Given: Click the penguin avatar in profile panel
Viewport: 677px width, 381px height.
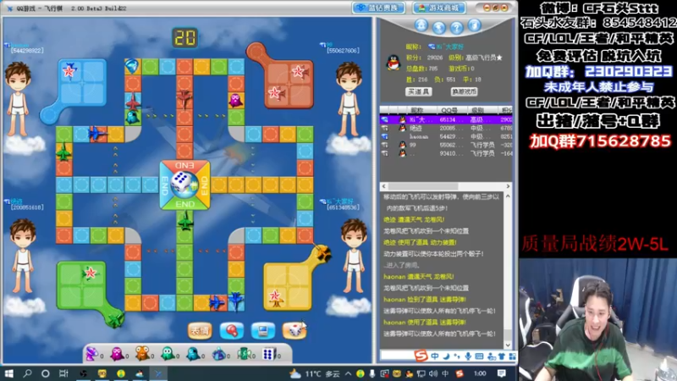Looking at the screenshot, I should pos(393,63).
